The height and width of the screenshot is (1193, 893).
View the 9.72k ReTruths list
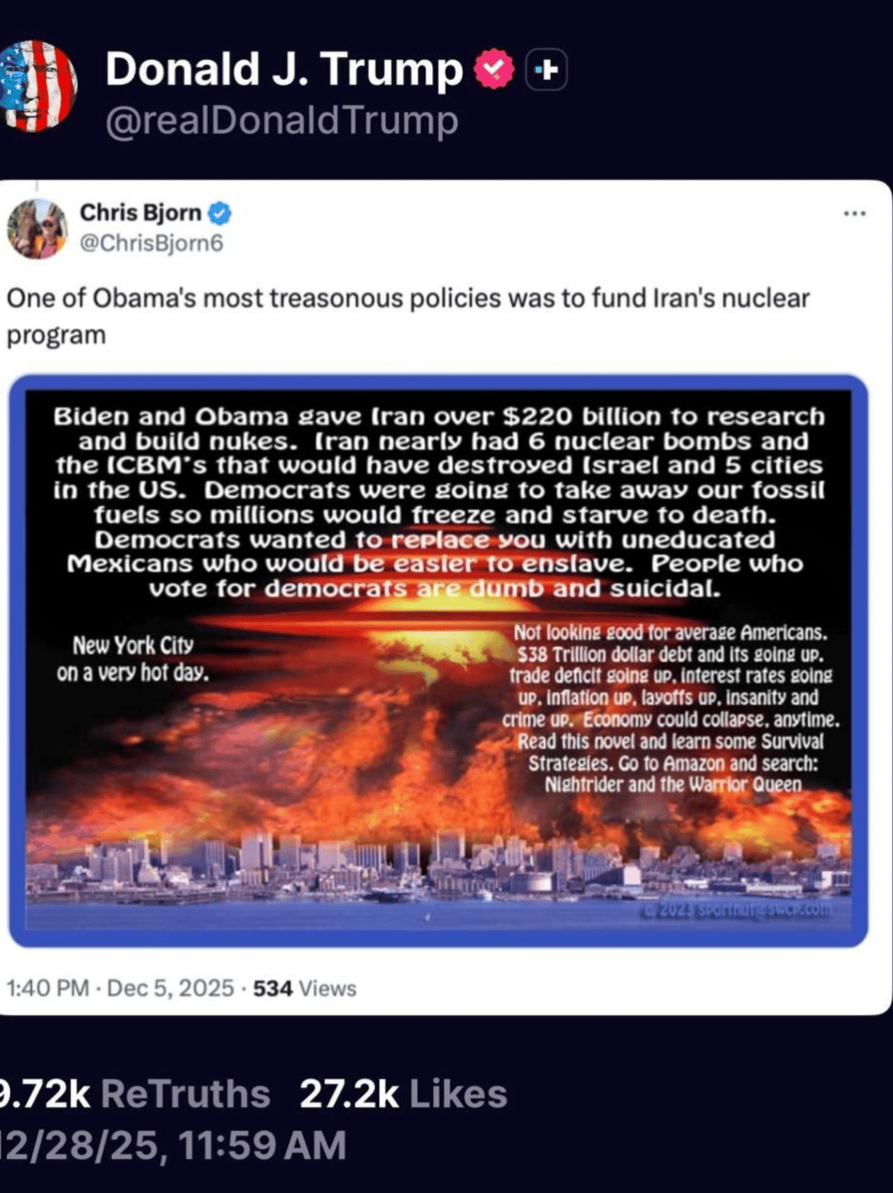(x=135, y=1094)
